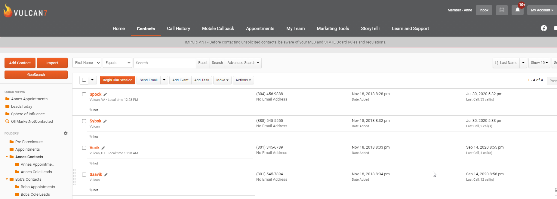Edit Saavik contact pencil icon
Viewport: 557px width, 199px height.
pos(106,175)
